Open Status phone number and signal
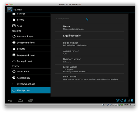 click(x=89, y=27)
